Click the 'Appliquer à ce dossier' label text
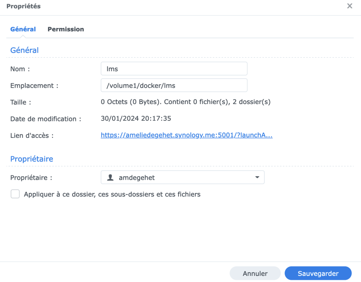Image resolution: width=361 pixels, height=282 pixels. pyautogui.click(x=112, y=194)
